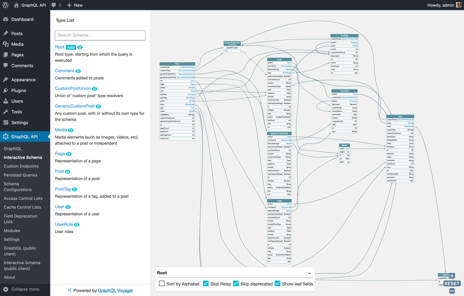The width and height of the screenshot is (464, 296).
Task: Open the comments bubble in admin bar
Action: (54, 5)
